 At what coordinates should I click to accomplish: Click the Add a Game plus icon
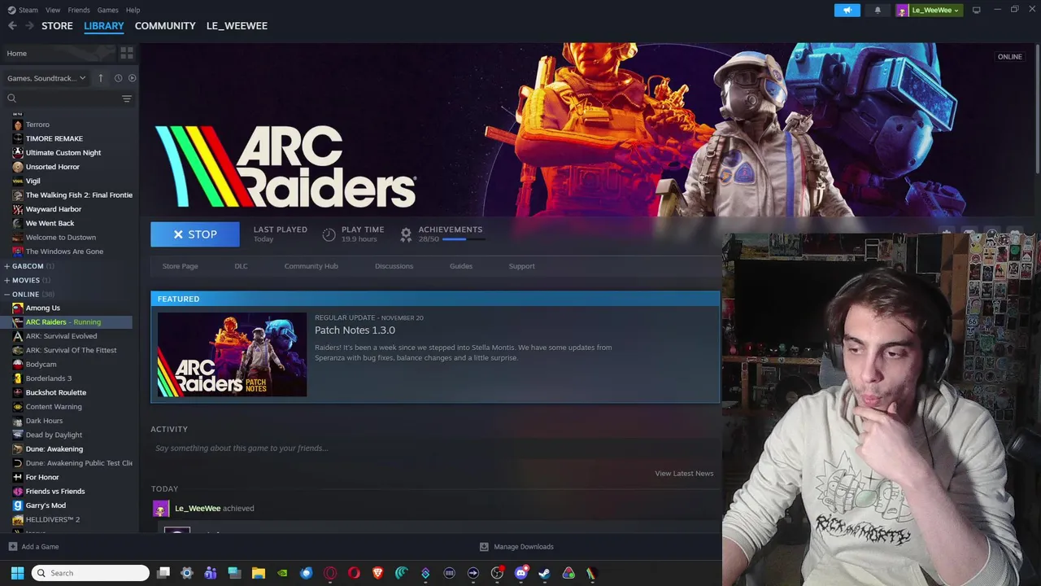[12, 546]
